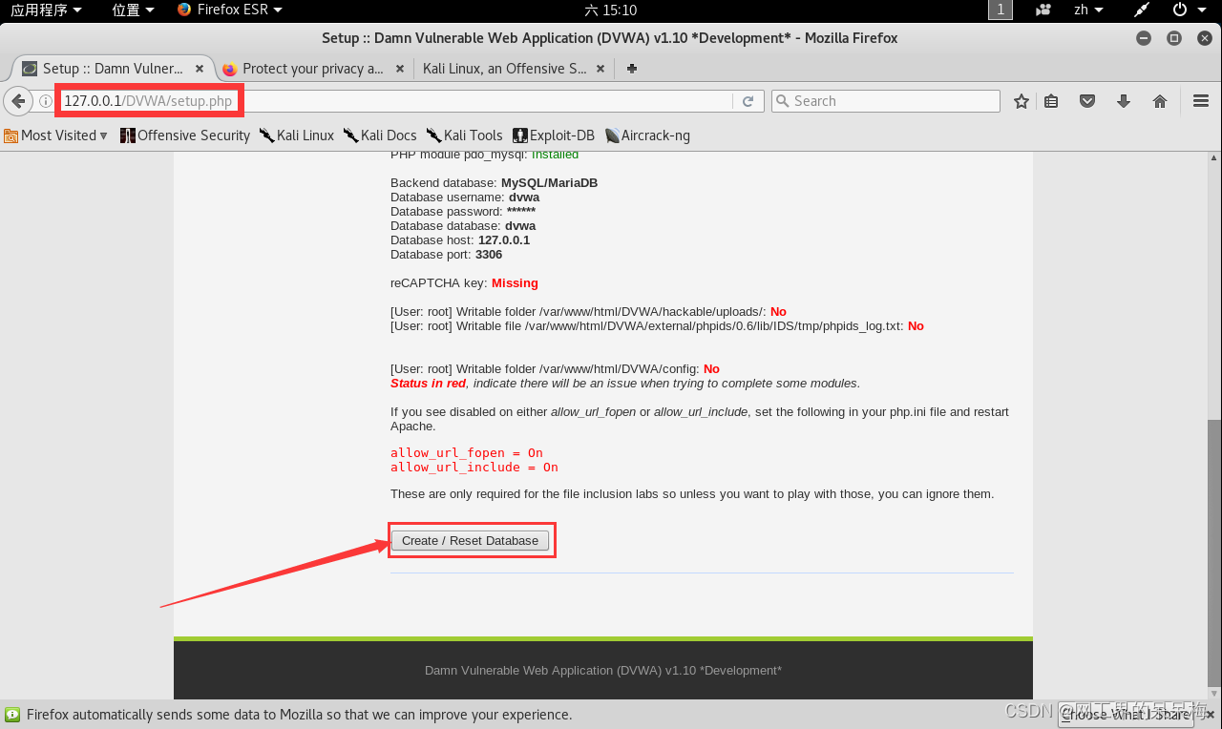
Task: Open the downloads arrow icon
Action: pyautogui.click(x=1124, y=101)
